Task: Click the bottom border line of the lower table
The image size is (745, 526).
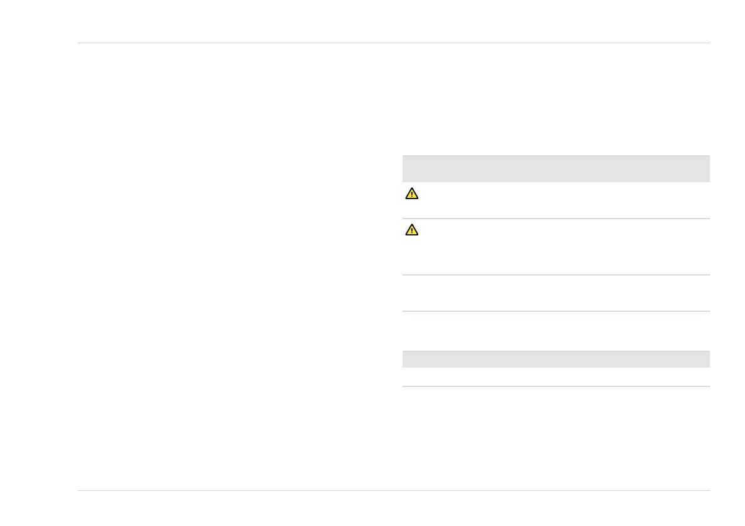Action: (x=555, y=386)
